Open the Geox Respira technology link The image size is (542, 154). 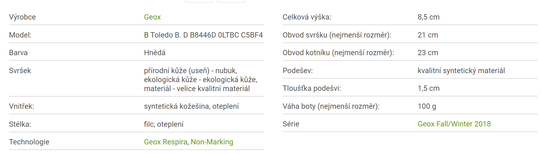point(166,142)
